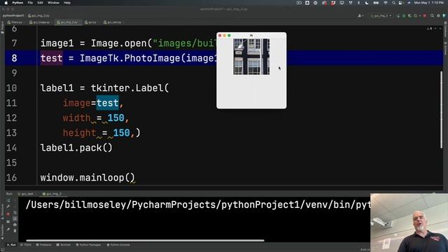
Task: Close the tk window with red button
Action: (220, 36)
